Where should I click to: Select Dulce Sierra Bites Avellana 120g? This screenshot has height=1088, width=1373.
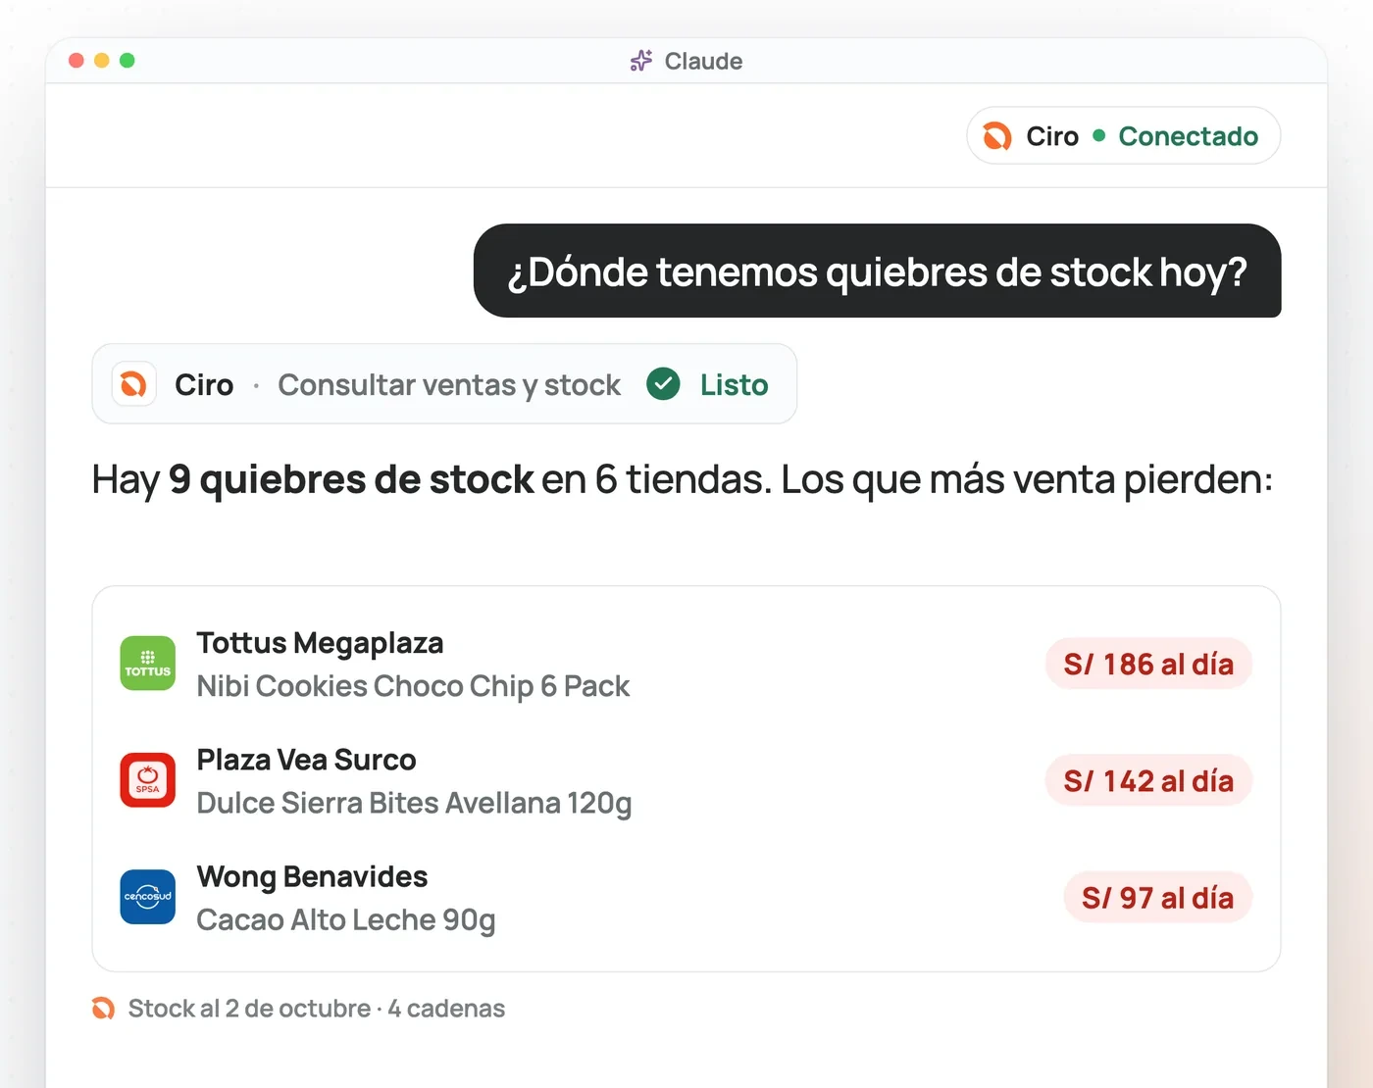pos(414,803)
